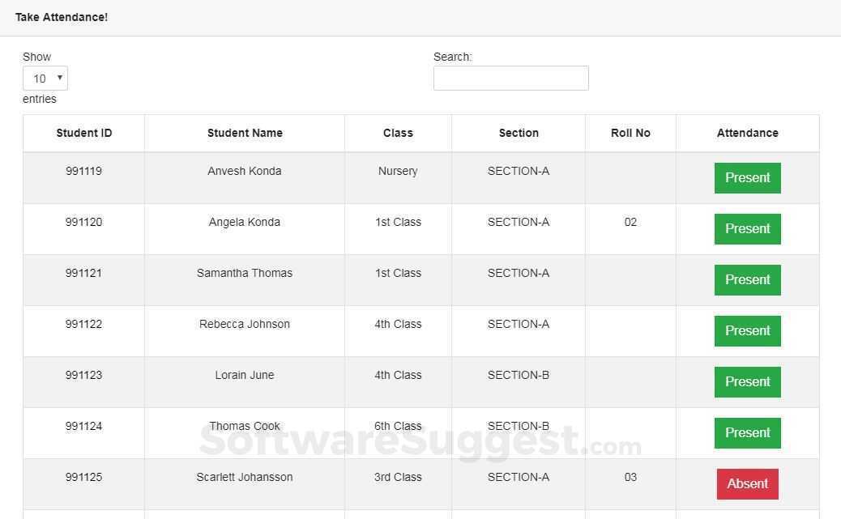Click Present button for Lorain June
Screen dimensions: 841x519
747,381
